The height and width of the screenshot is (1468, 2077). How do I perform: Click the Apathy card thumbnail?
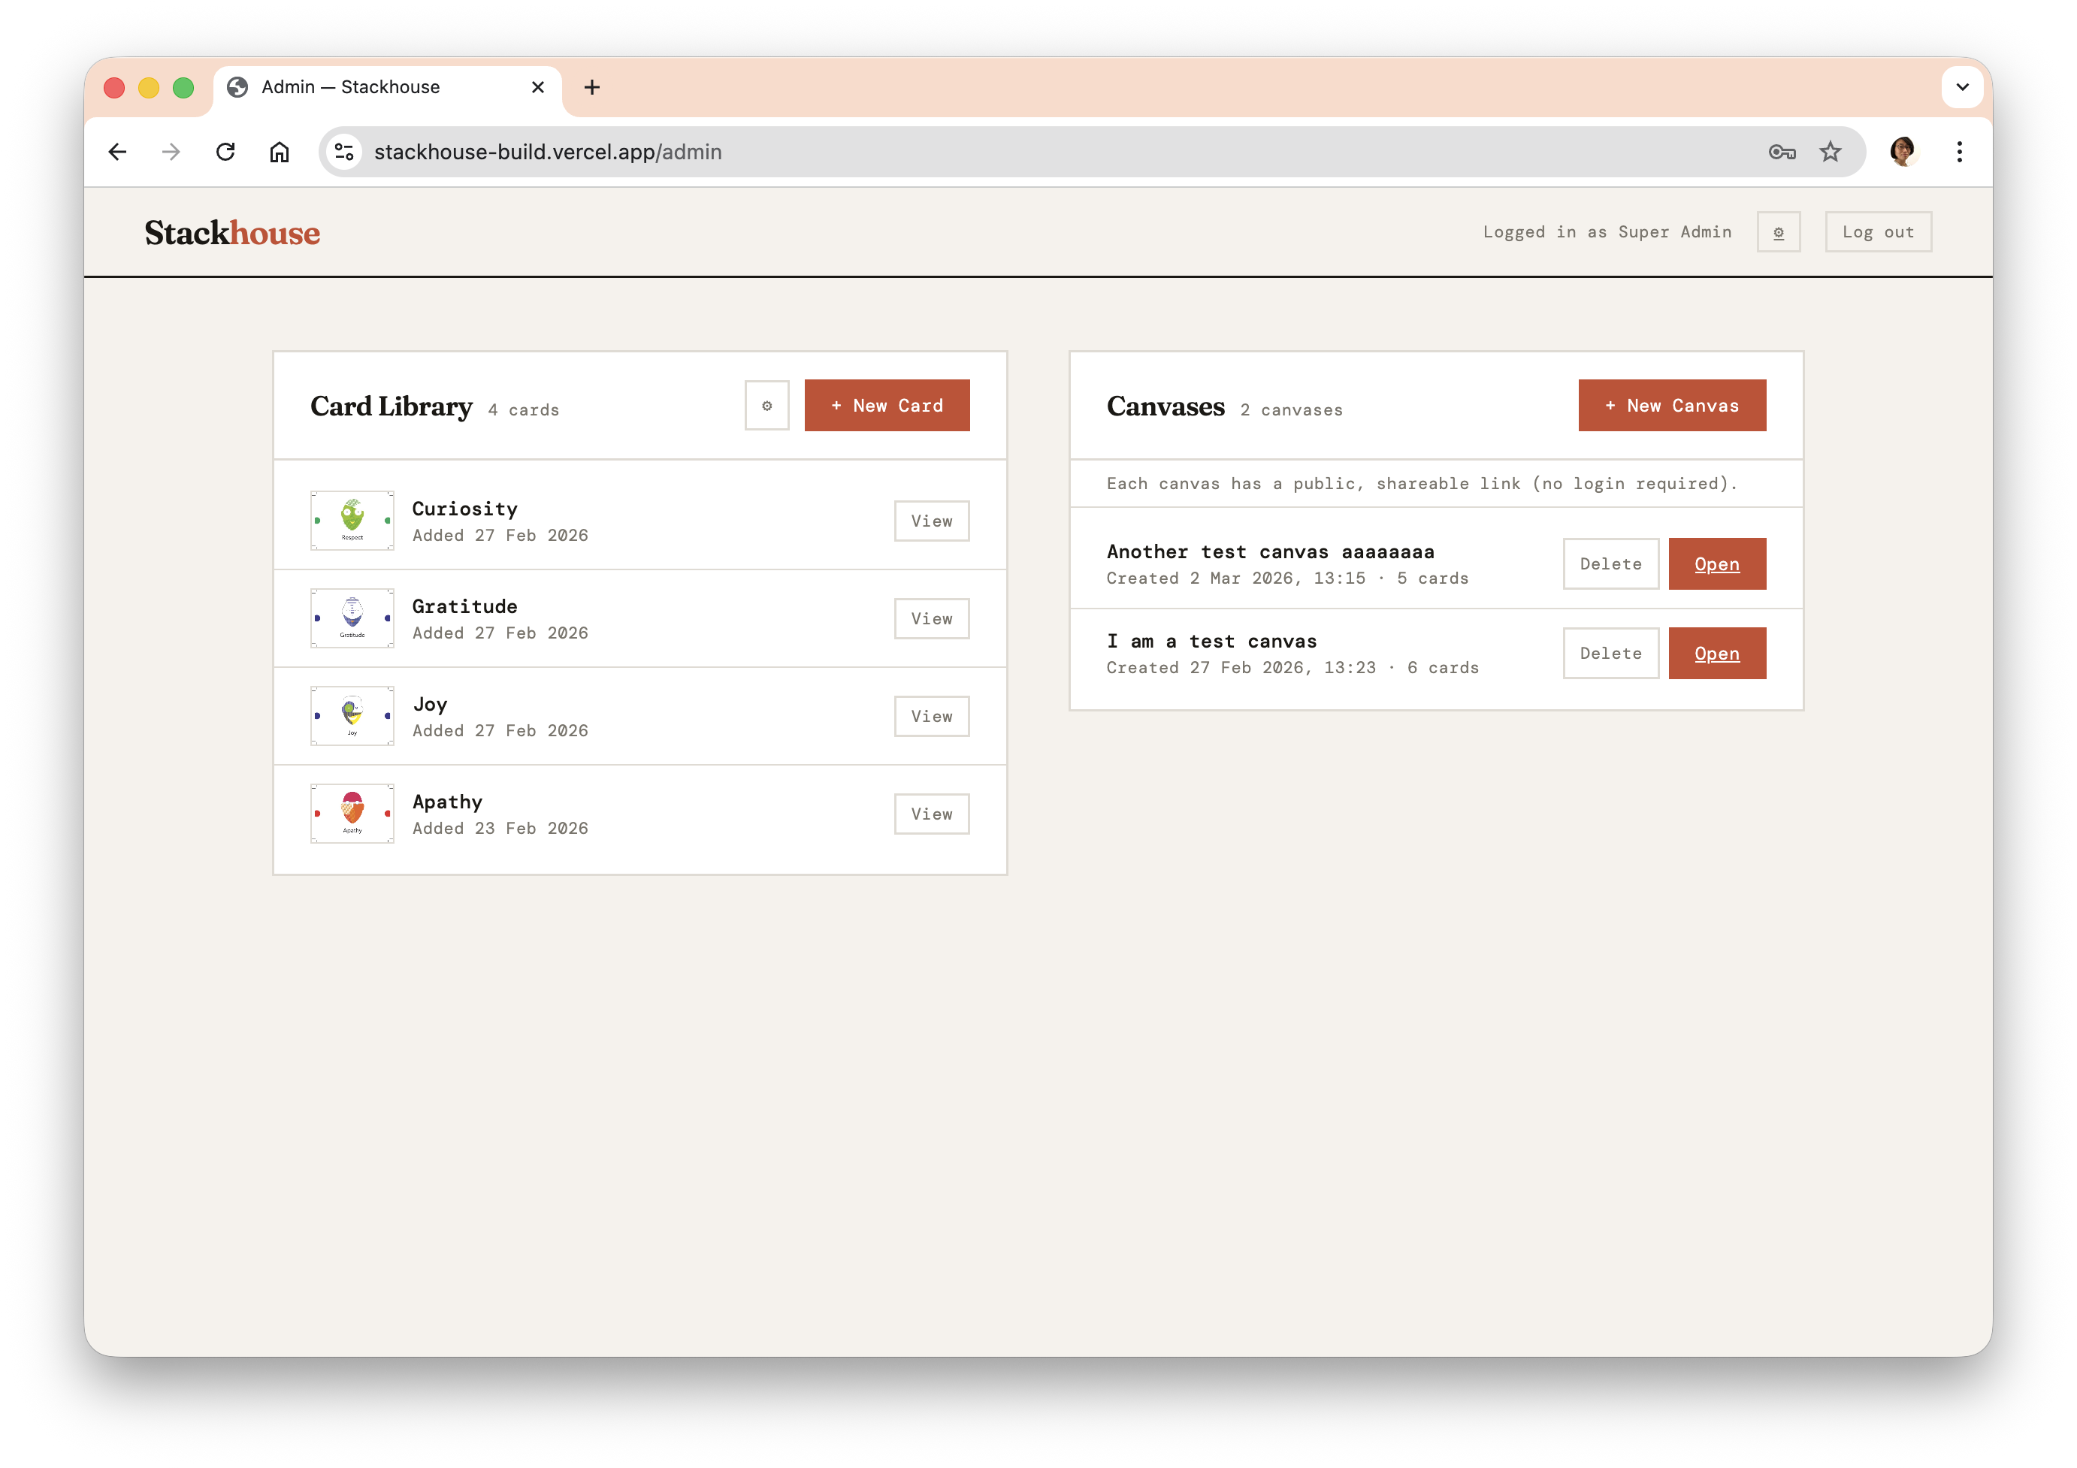point(352,813)
